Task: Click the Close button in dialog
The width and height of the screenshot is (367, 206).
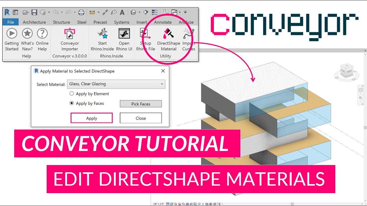Action: pyautogui.click(x=141, y=118)
